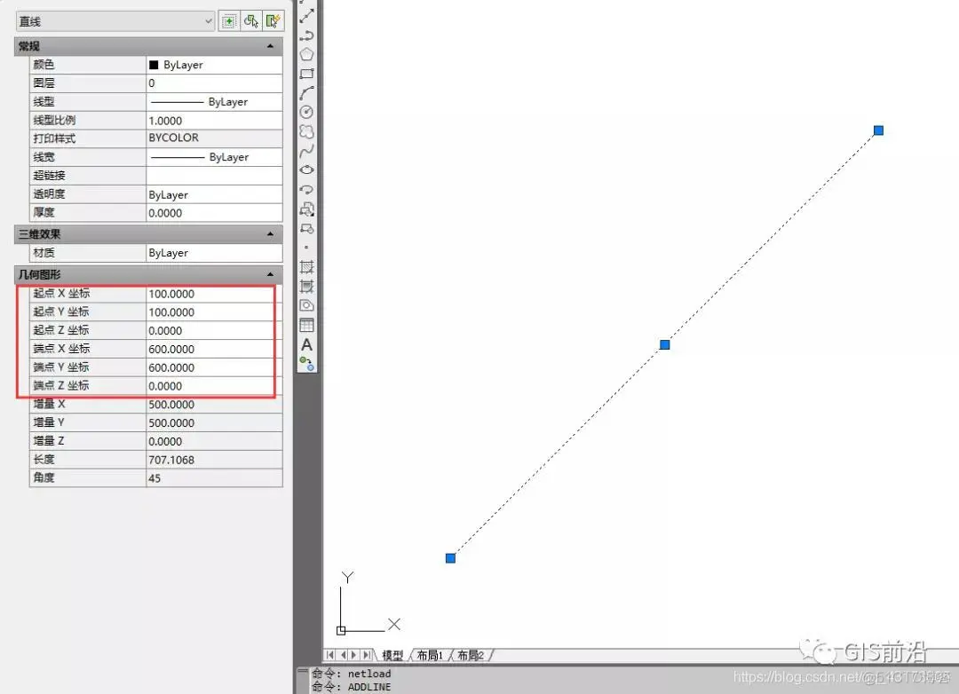Open the object type dropdown showing 直线

(115, 21)
